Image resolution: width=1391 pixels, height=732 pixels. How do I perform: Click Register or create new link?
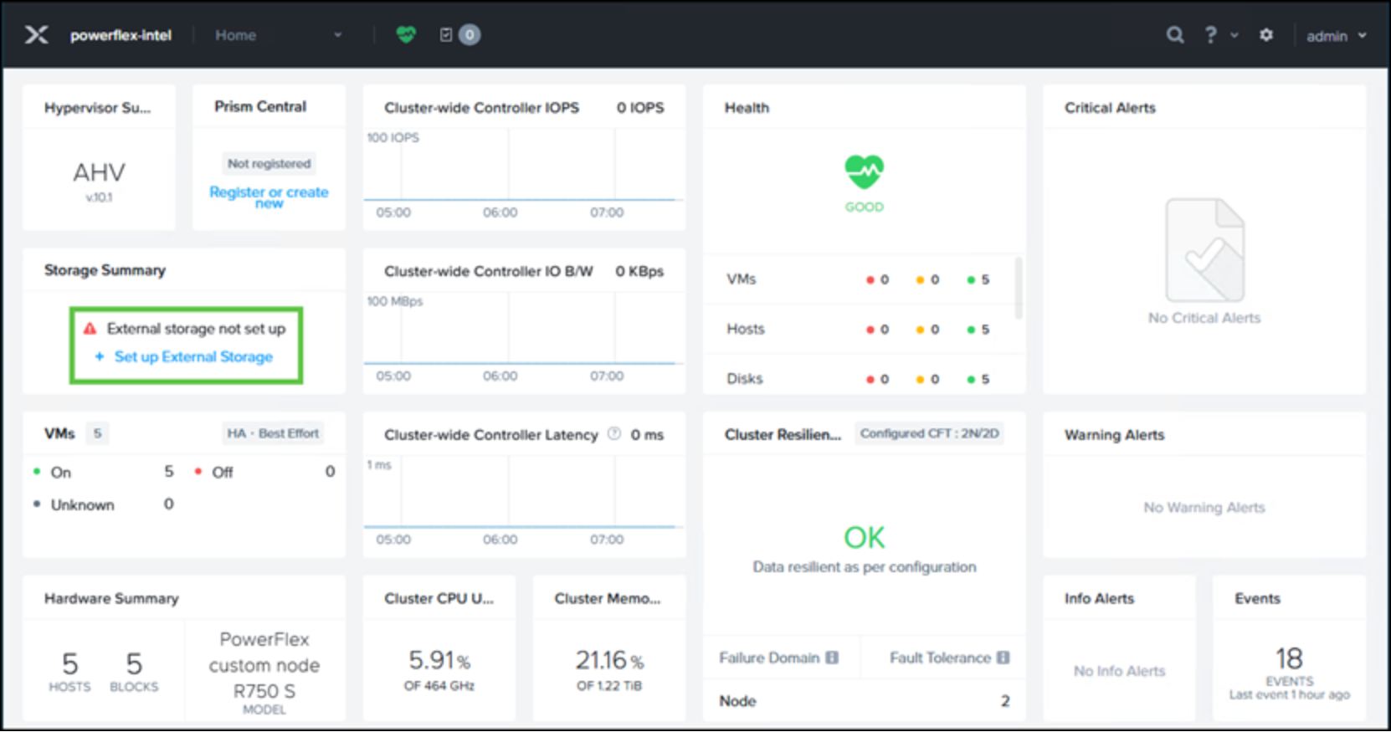[269, 197]
